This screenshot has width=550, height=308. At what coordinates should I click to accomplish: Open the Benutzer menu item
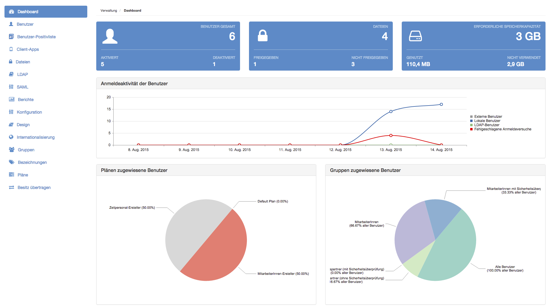point(46,24)
